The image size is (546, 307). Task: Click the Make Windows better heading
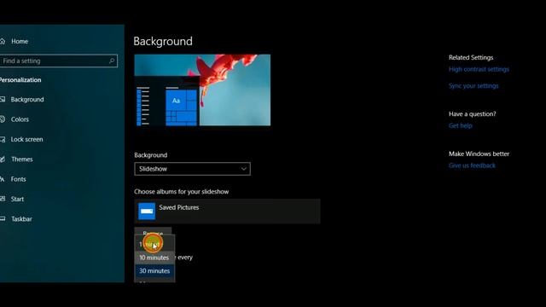pyautogui.click(x=479, y=153)
